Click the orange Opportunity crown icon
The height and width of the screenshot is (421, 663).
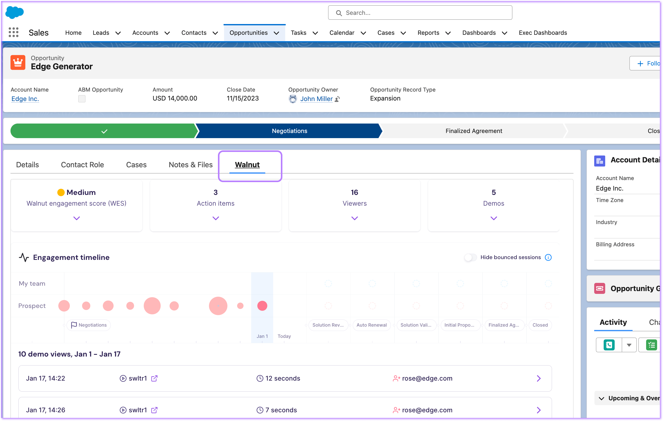pyautogui.click(x=18, y=62)
